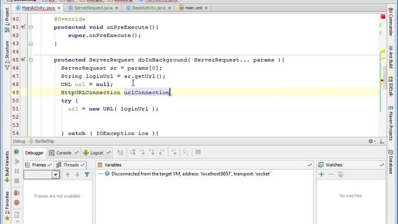Move to previous frame with up arrow
This screenshot has width=398, height=224.
[68, 175]
